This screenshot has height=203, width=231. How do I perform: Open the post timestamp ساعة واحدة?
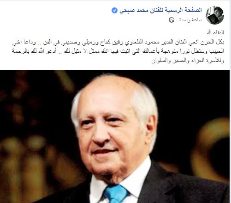190,20
